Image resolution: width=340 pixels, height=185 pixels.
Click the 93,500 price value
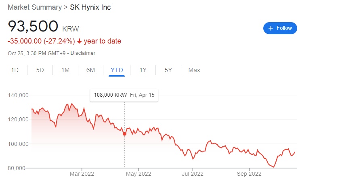[x=33, y=26]
